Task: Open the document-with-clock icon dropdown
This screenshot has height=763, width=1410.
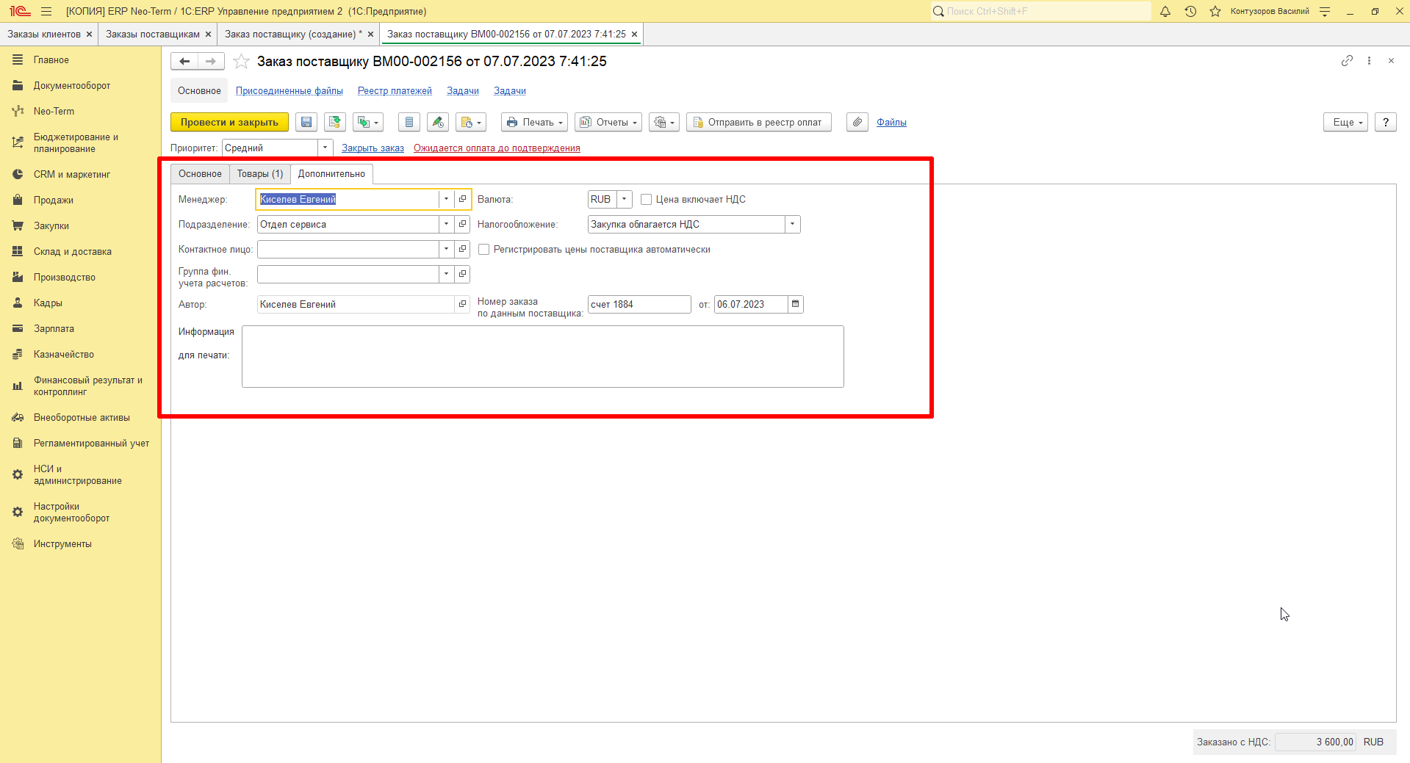Action: coord(471,123)
